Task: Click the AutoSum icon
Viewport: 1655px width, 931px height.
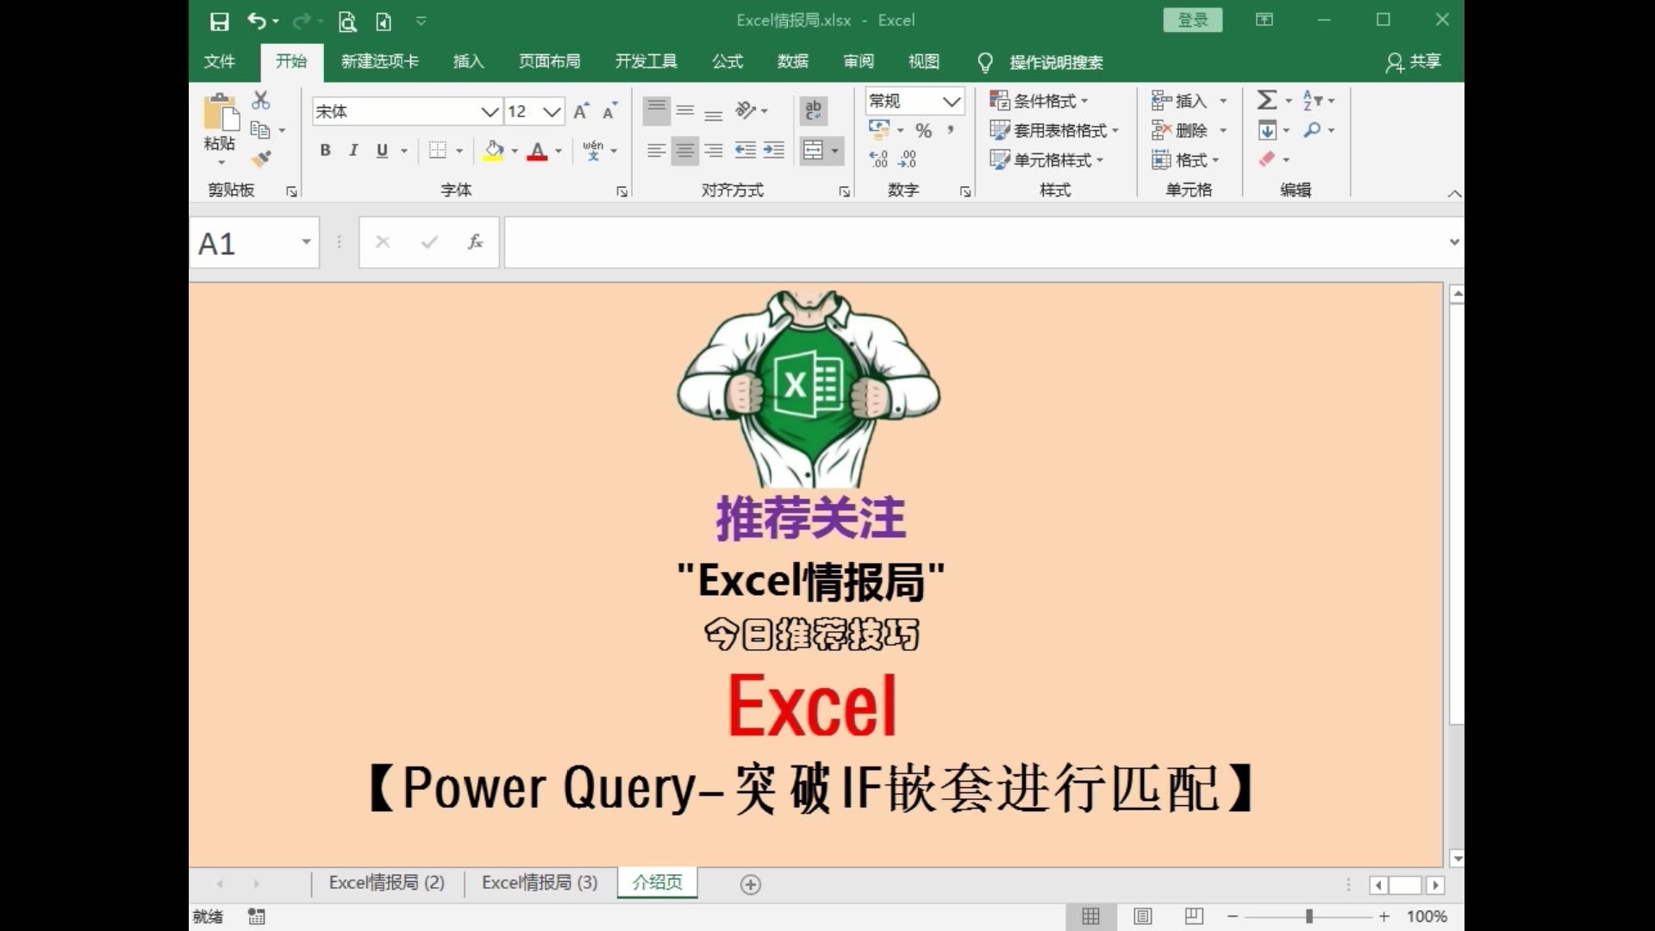Action: 1268,100
